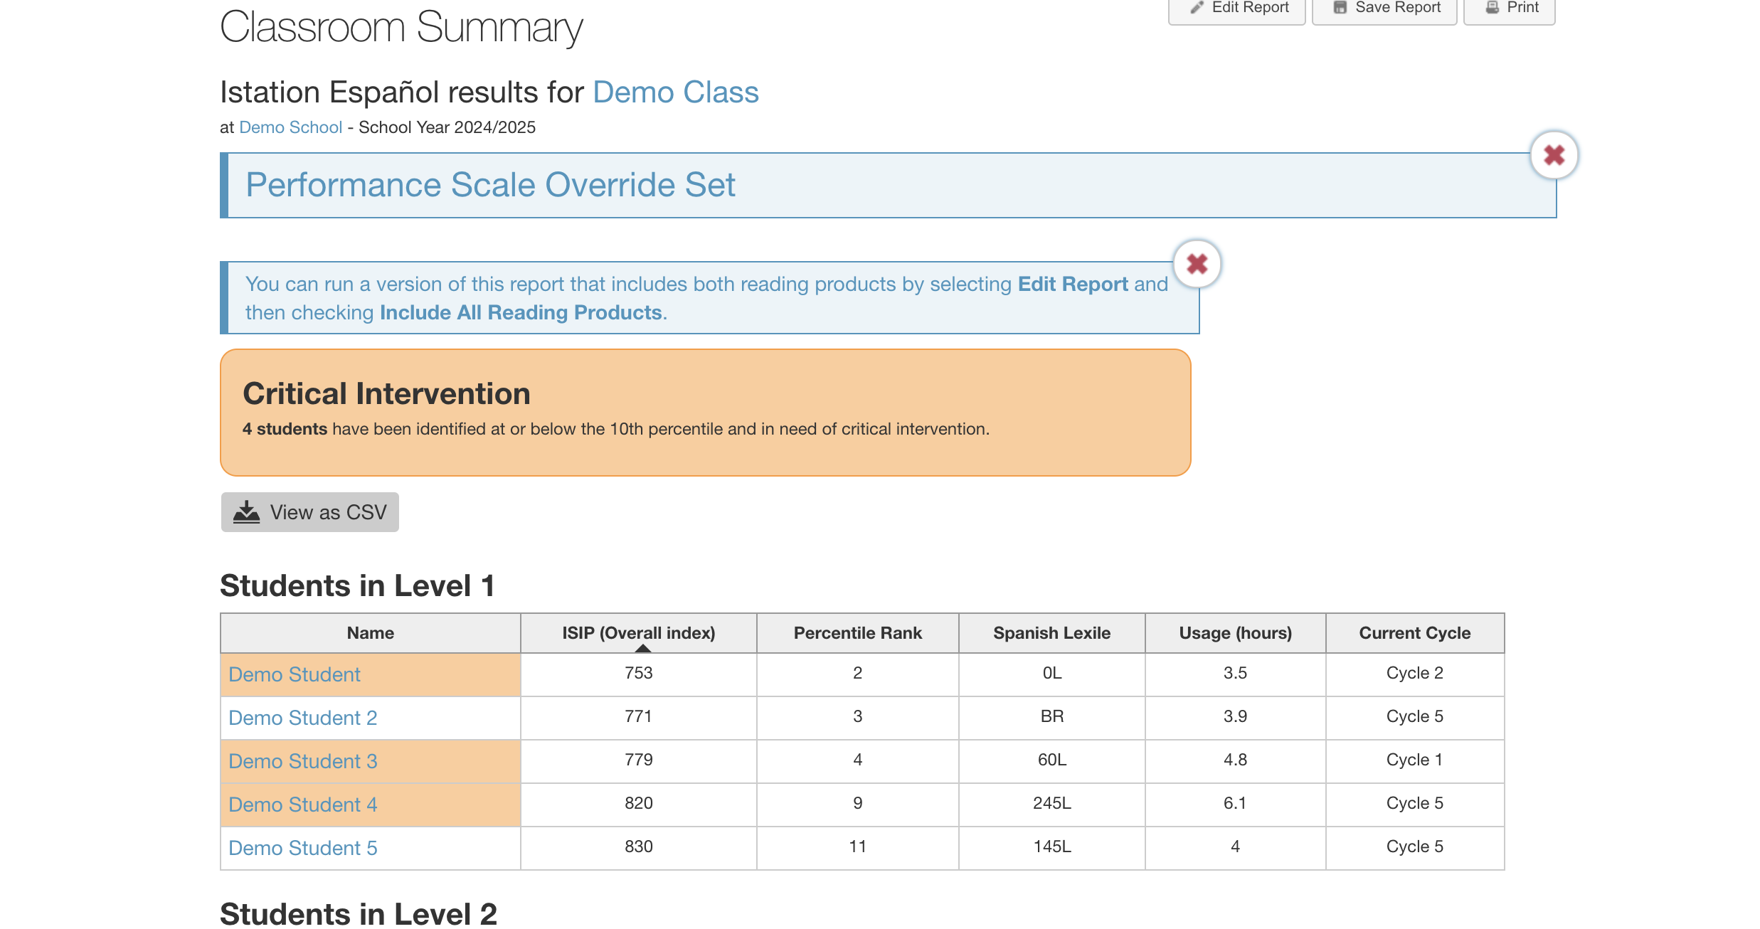Click the sort triangle under ISIP column header
This screenshot has height=929, width=1760.
point(643,649)
